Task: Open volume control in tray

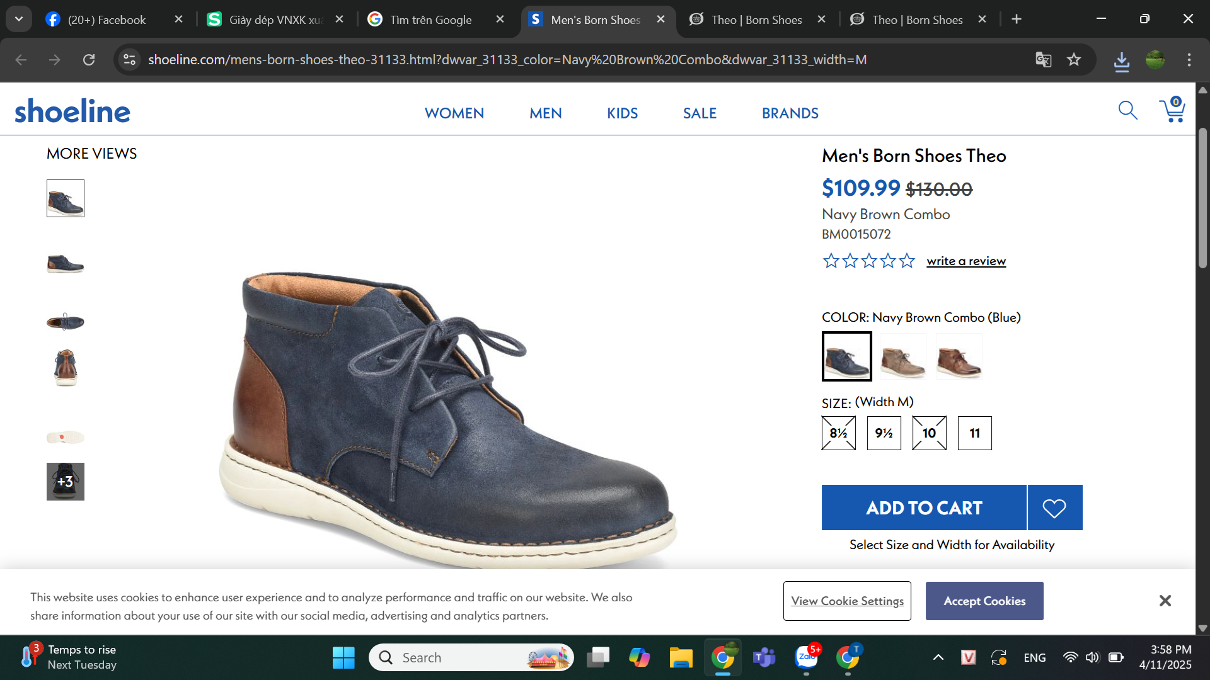Action: tap(1093, 658)
